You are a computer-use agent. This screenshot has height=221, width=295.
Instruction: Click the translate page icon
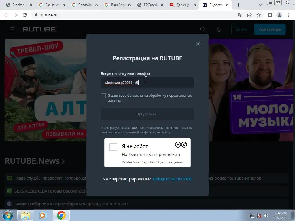pyautogui.click(x=240, y=15)
